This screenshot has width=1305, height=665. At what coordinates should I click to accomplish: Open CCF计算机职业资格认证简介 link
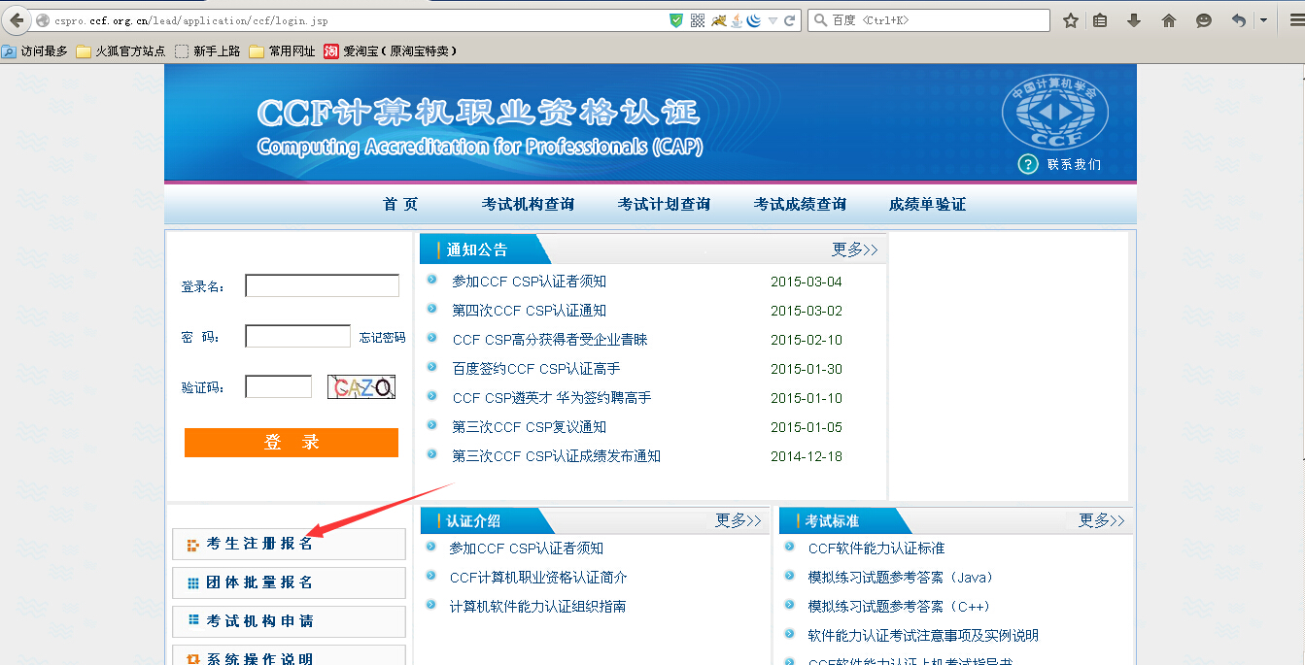[538, 578]
